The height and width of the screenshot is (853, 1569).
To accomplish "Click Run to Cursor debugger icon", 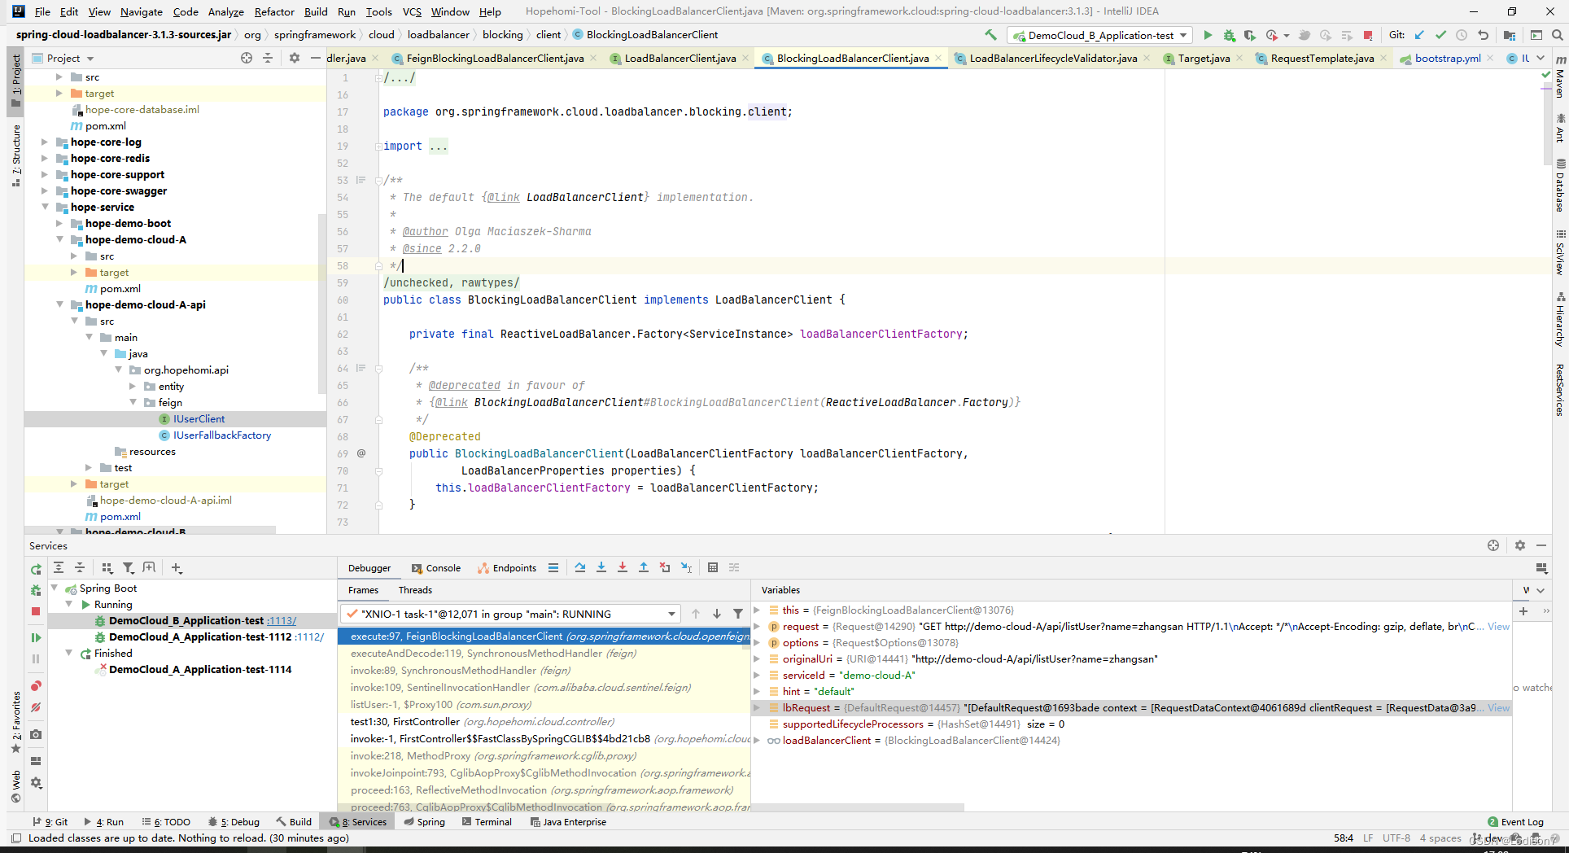I will click(x=686, y=567).
